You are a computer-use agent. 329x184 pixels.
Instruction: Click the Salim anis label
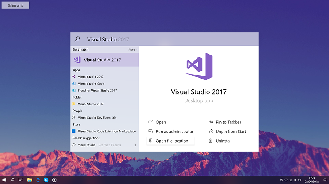coord(15,5)
